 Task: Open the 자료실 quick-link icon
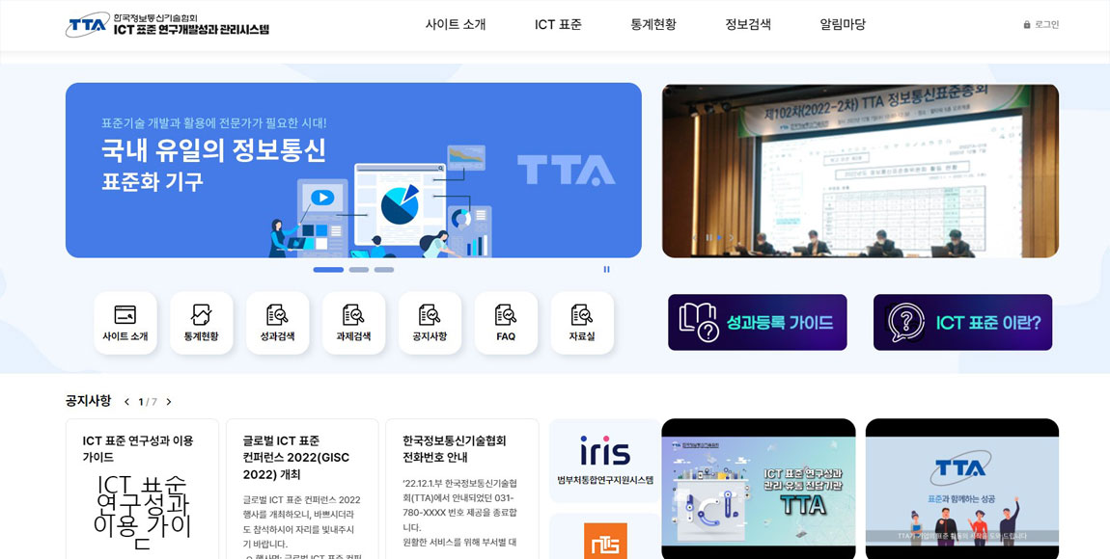coord(582,323)
